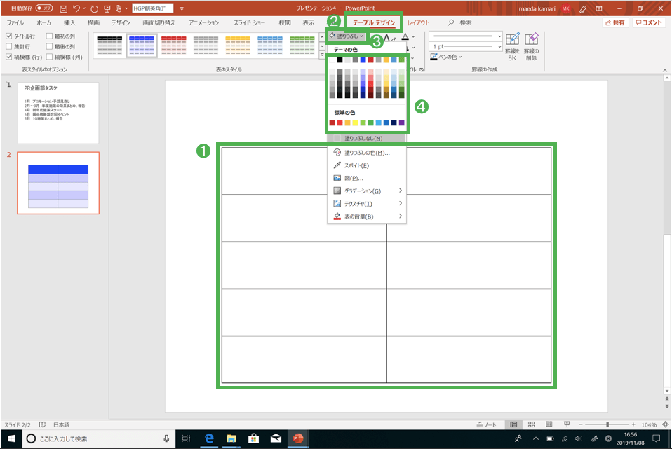Image resolution: width=672 pixels, height=449 pixels.
Task: Open Microsoft Edge from taskbar
Action: pos(209,438)
